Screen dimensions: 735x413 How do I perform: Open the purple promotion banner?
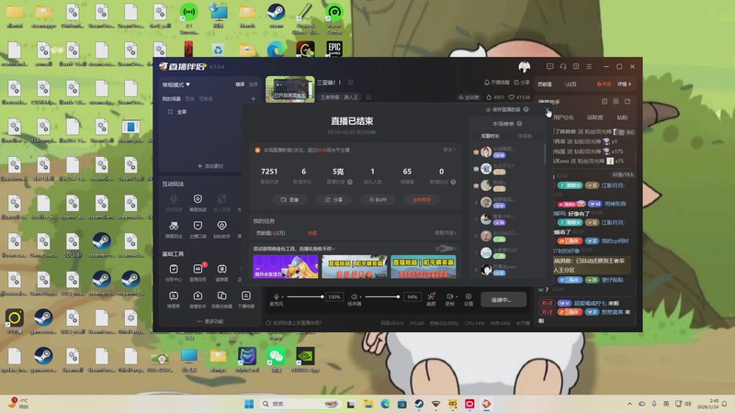(286, 266)
